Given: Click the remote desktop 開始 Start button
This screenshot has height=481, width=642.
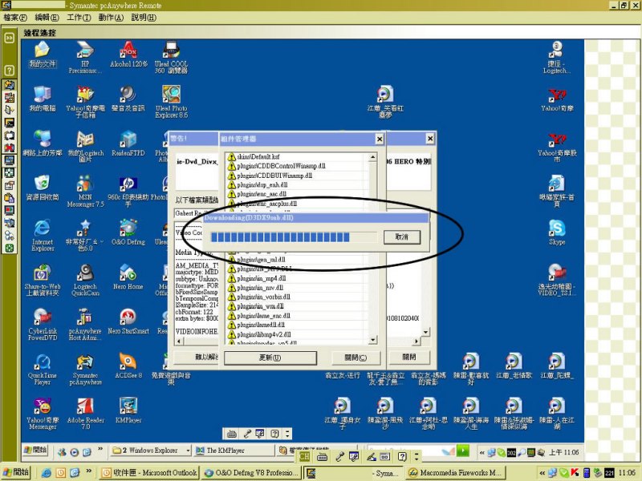Looking at the screenshot, I should point(35,451).
